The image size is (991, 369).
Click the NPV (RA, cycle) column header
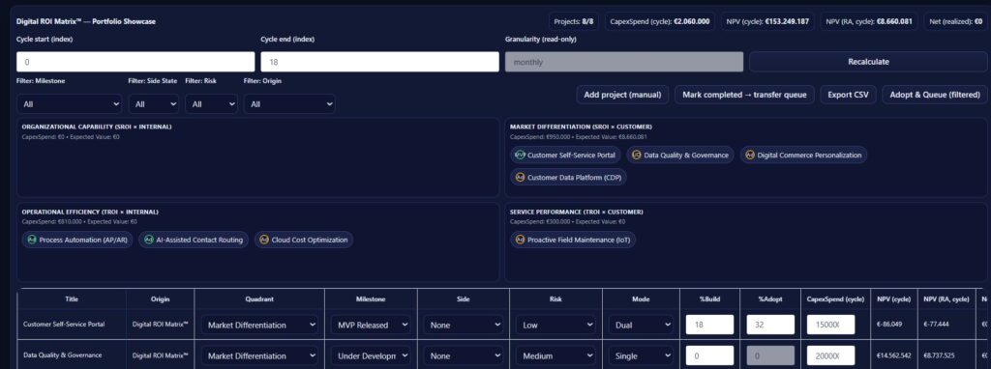946,299
